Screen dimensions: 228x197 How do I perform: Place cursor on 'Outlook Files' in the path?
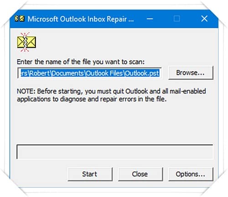click(104, 73)
